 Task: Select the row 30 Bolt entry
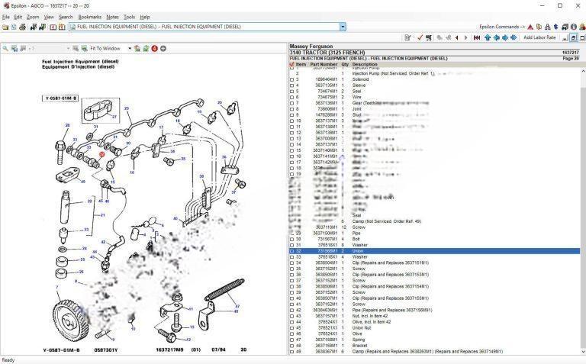point(435,239)
